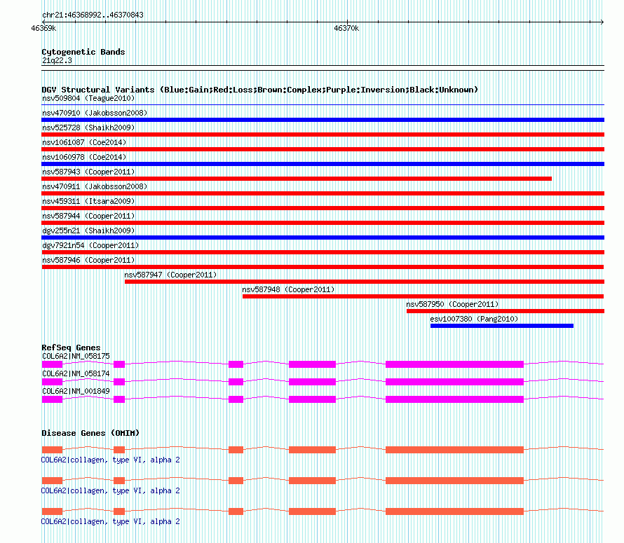Click the red bar beneath nsv587948 label
Image resolution: width=624 pixels, height=543 pixels.
point(423,296)
